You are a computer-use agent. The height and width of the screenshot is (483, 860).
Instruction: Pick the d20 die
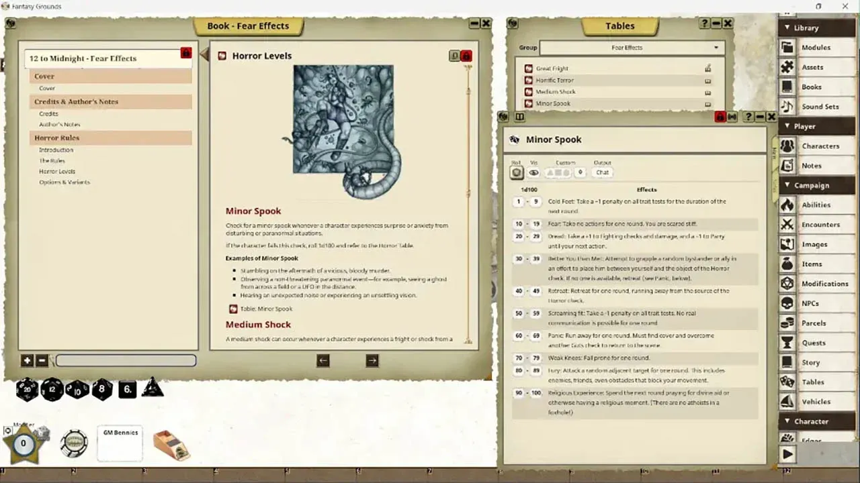[x=27, y=388]
